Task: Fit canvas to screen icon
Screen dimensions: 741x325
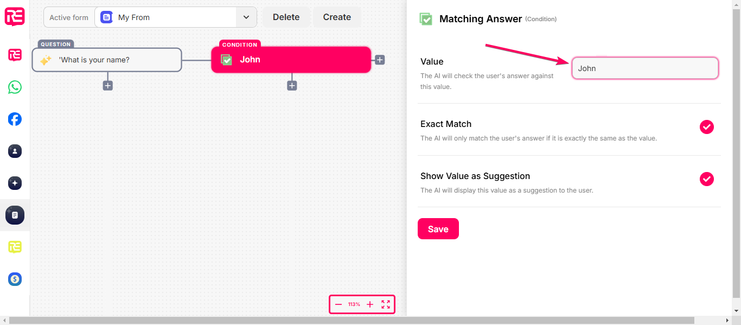Action: [386, 304]
